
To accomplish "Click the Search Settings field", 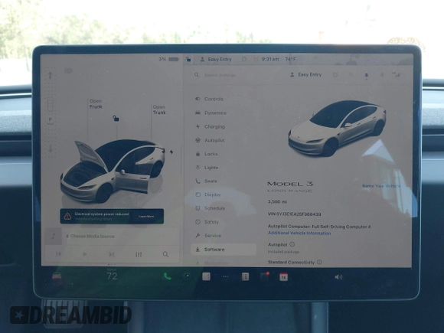I will coord(220,75).
